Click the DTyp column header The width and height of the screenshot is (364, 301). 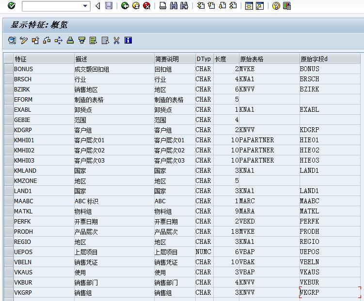click(x=204, y=59)
